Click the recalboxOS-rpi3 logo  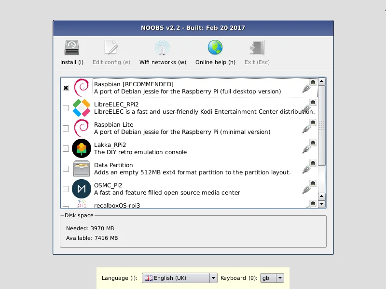click(82, 204)
